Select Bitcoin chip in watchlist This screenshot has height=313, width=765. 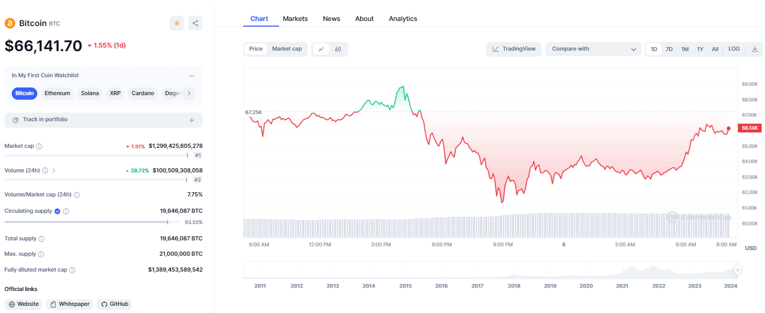(25, 94)
